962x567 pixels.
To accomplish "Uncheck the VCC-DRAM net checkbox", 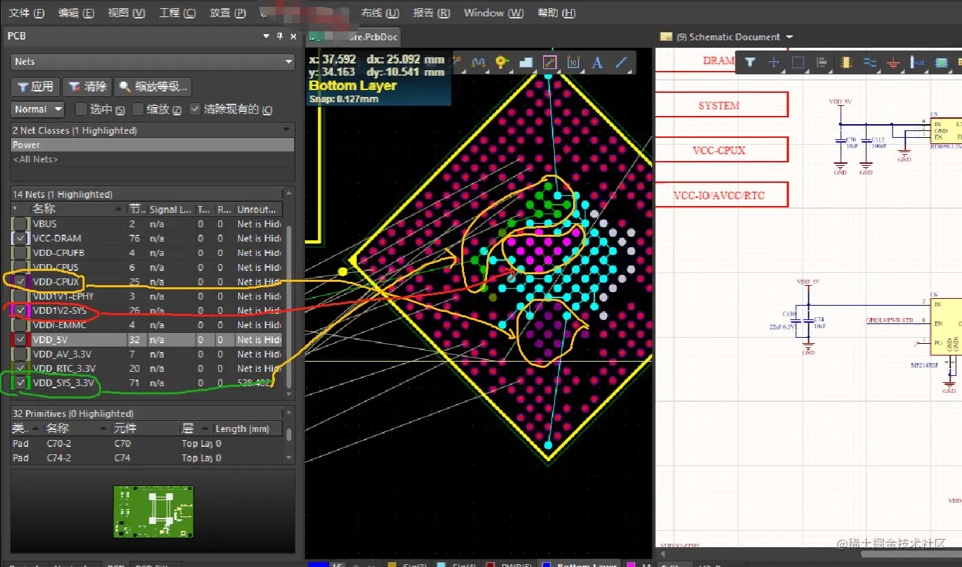I will point(20,238).
